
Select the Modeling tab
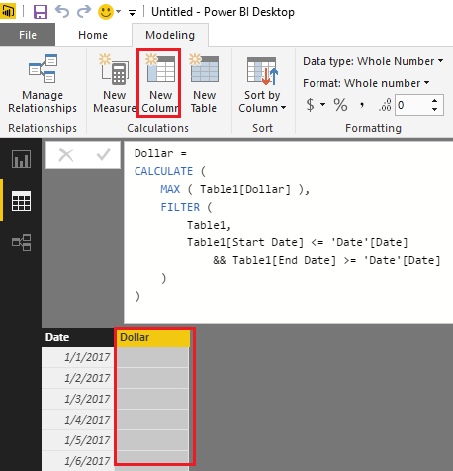[170, 35]
